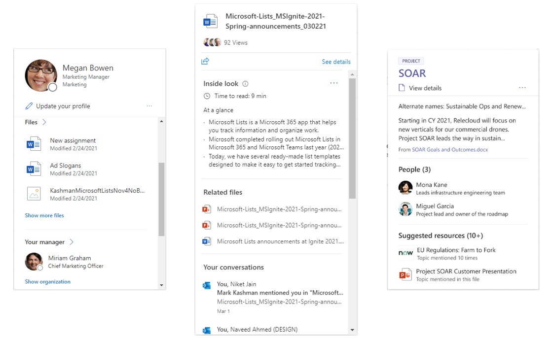Open the Inside look ellipsis menu
Image resolution: width=553 pixels, height=338 pixels.
point(334,83)
